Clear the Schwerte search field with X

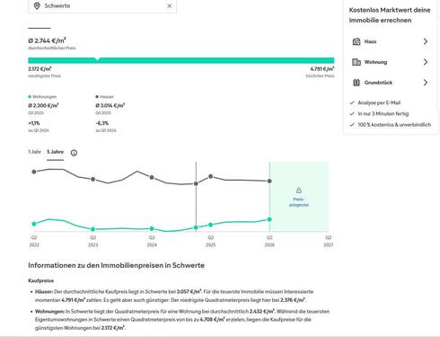pos(170,6)
